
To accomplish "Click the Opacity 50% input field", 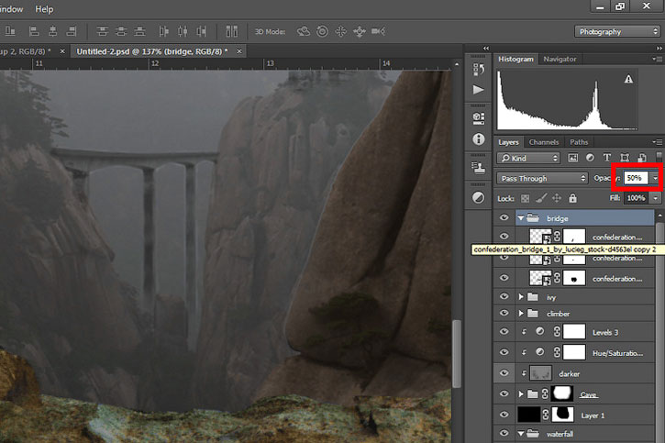I will click(x=636, y=178).
